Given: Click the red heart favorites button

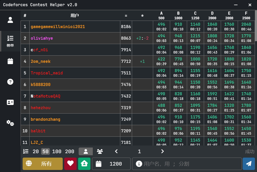Looking at the screenshot, I should point(70,164).
